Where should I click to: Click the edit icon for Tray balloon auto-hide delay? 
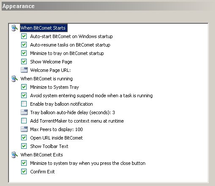(x=24, y=112)
